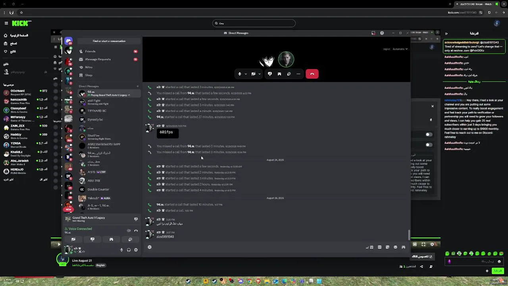Click the zizo51511343 message text
Viewport: 508px width, 286px height.
[165, 237]
